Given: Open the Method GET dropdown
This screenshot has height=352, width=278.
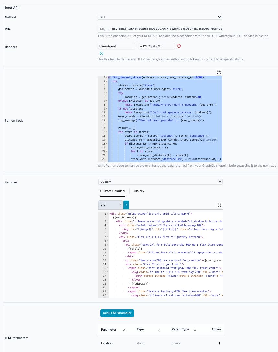Looking at the screenshot, I should click(160, 17).
